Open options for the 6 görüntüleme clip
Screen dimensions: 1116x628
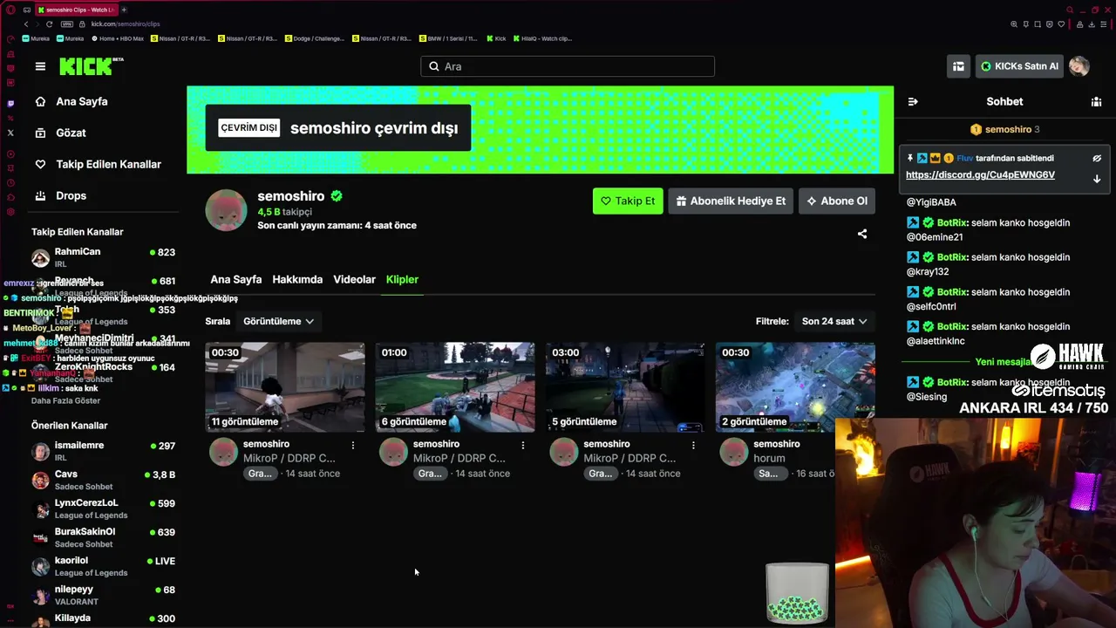(x=523, y=445)
